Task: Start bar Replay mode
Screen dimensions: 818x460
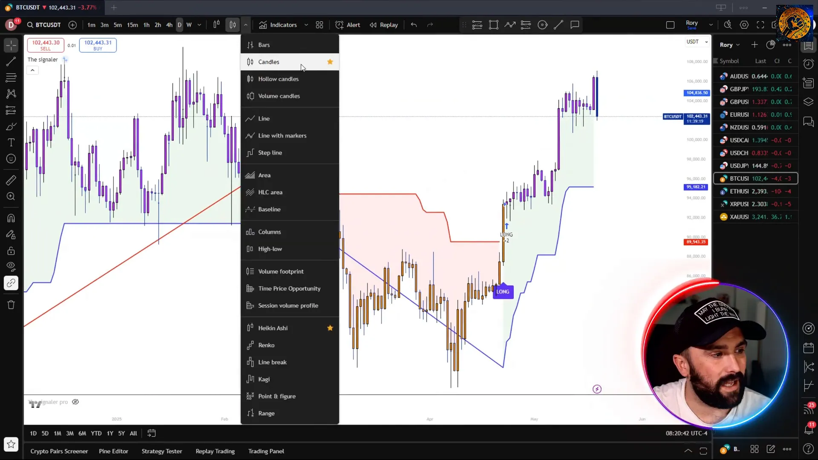Action: (383, 25)
